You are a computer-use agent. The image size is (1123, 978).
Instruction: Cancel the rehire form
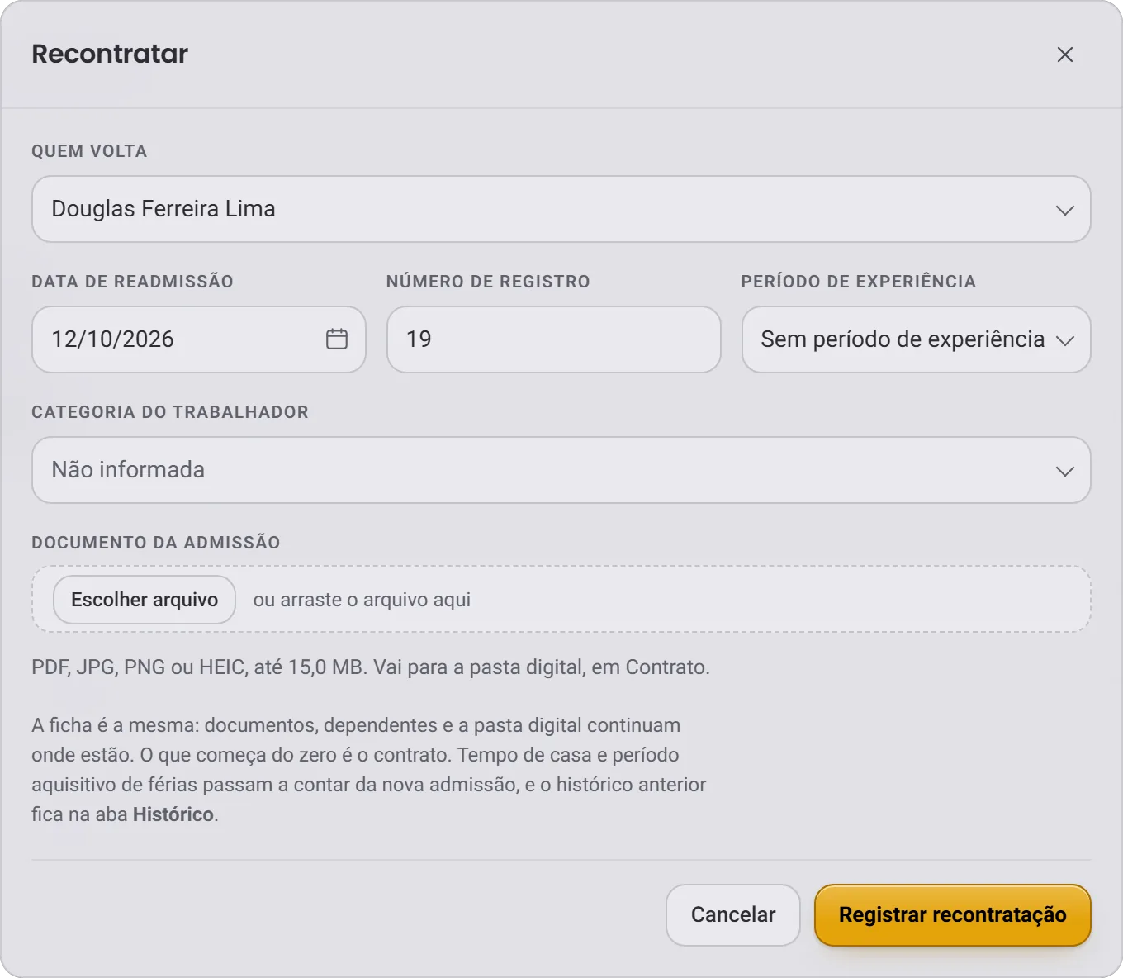[x=733, y=915]
